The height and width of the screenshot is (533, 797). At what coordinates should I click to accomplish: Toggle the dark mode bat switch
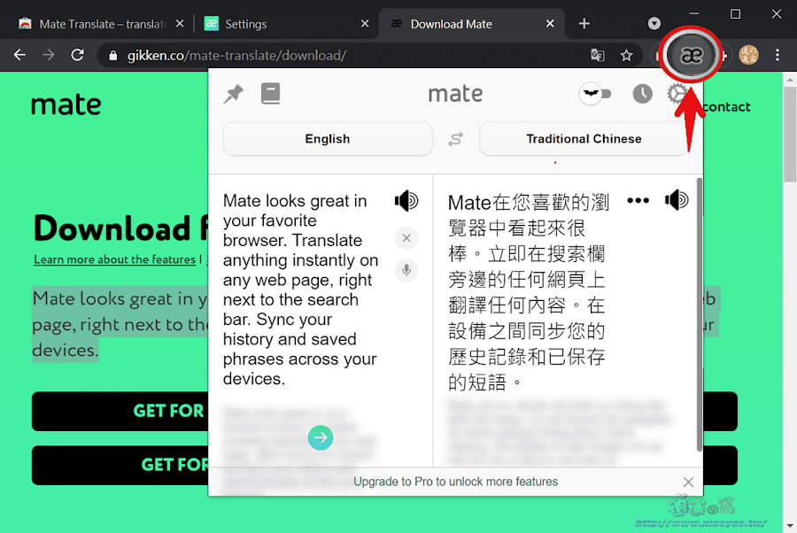coord(595,94)
